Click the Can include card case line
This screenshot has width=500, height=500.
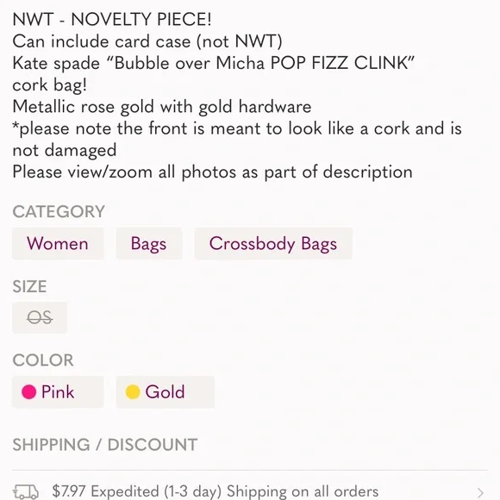(x=147, y=41)
